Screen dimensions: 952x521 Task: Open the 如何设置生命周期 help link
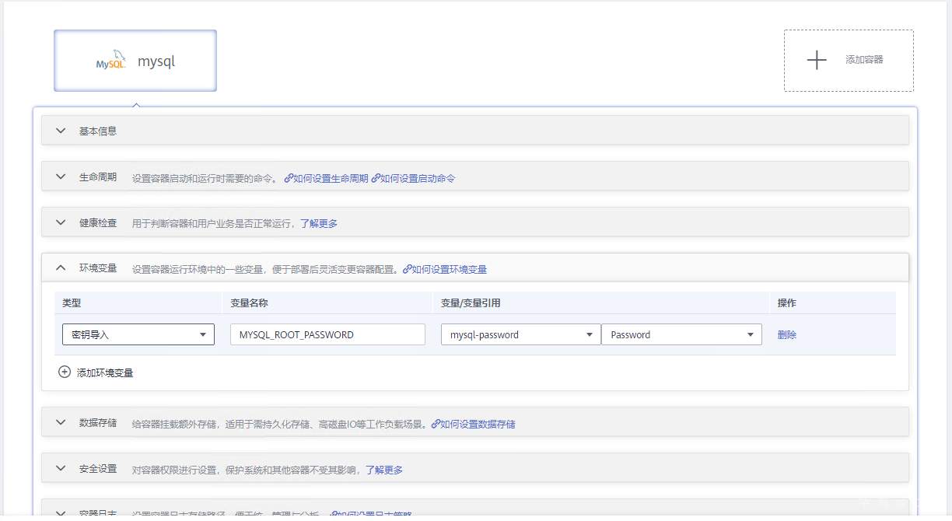pyautogui.click(x=327, y=178)
